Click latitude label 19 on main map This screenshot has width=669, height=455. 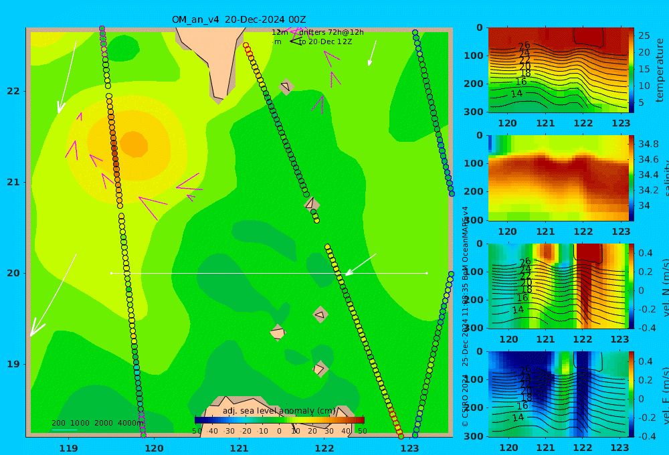click(x=13, y=364)
